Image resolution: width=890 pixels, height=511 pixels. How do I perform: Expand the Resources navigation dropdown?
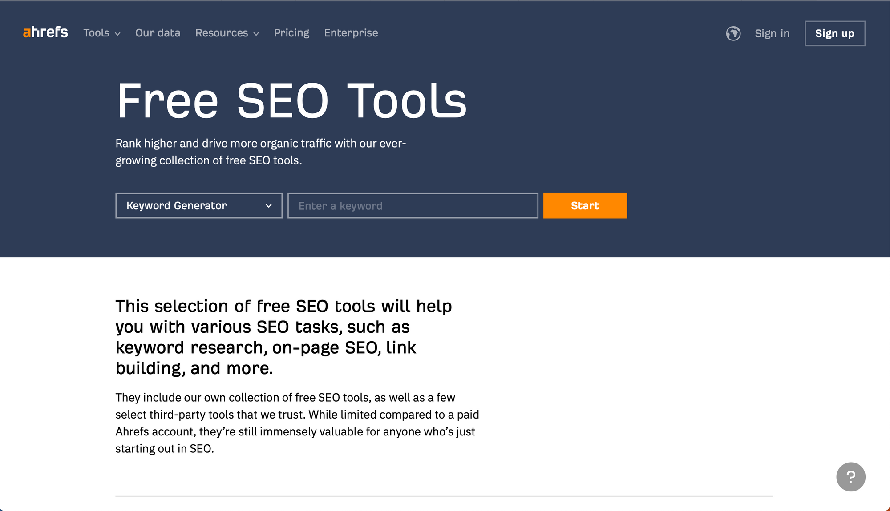point(227,33)
